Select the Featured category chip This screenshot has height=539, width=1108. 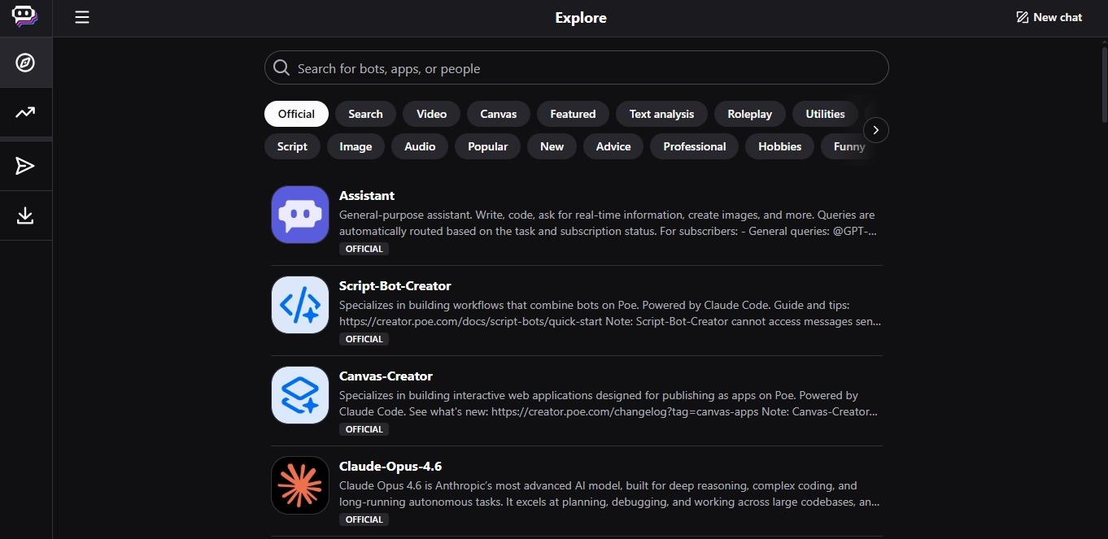click(573, 114)
